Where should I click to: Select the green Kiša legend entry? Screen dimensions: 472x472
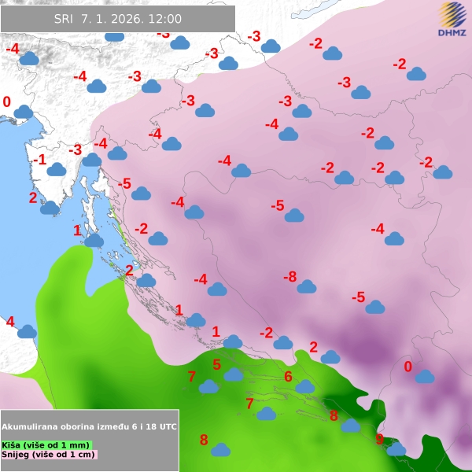point(47,444)
